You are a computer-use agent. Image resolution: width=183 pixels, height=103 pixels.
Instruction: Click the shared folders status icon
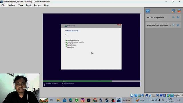pos(154,95)
